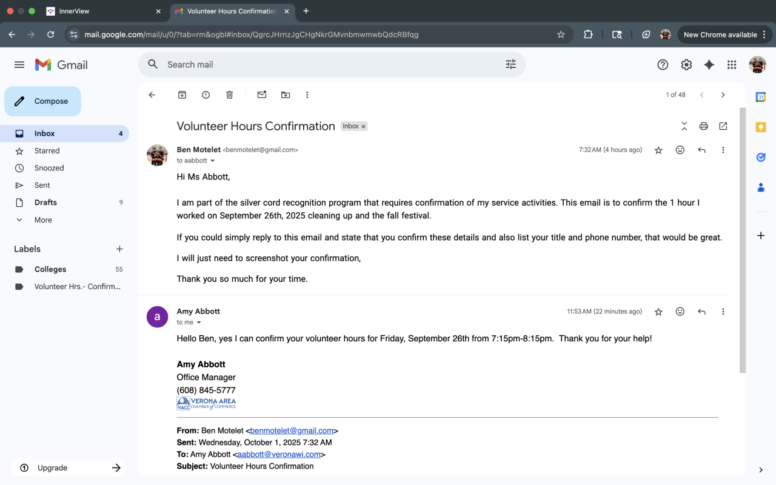Compose a new email
This screenshot has height=485, width=776.
pos(42,101)
